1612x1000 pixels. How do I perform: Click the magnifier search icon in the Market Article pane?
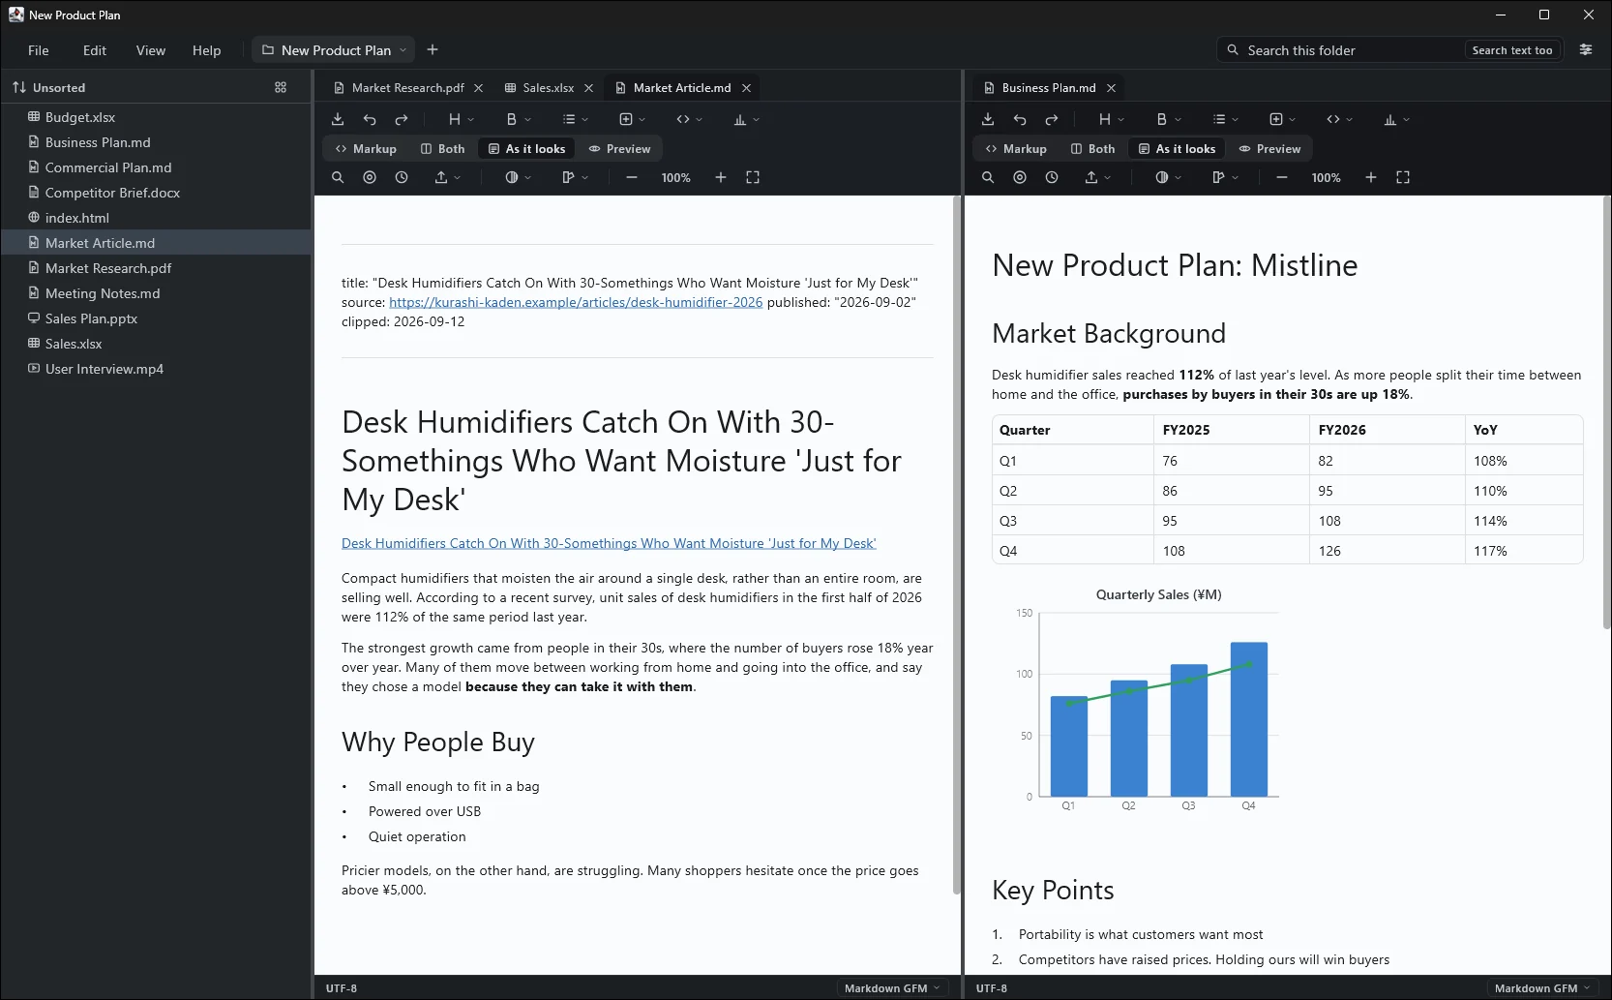338,177
